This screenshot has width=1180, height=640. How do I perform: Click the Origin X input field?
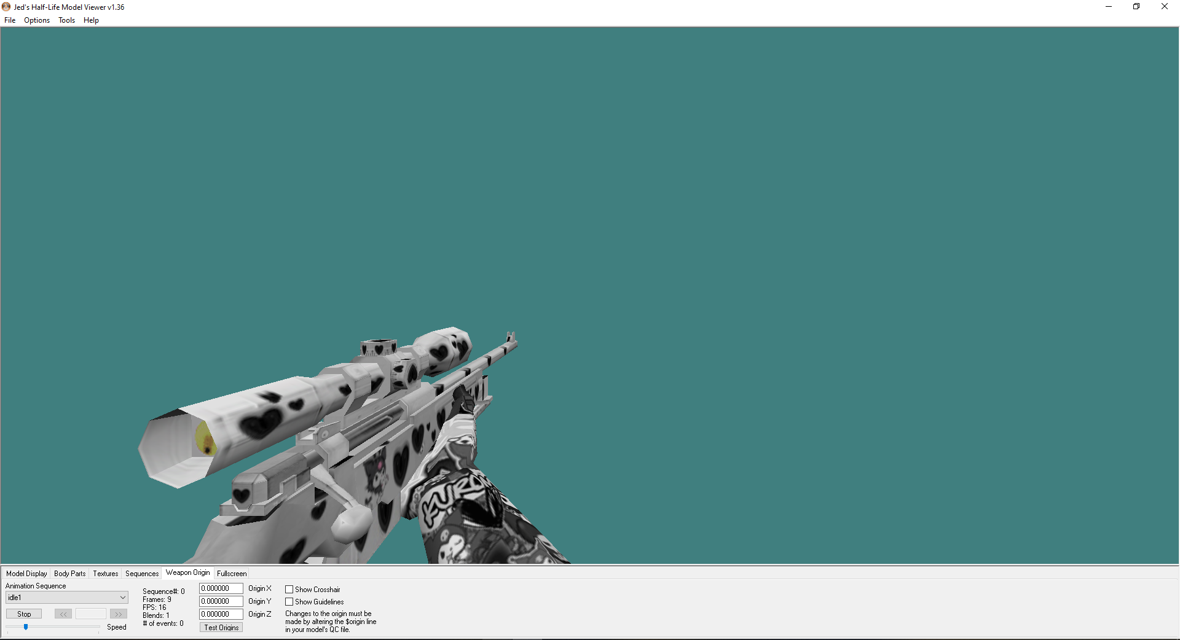coord(221,588)
